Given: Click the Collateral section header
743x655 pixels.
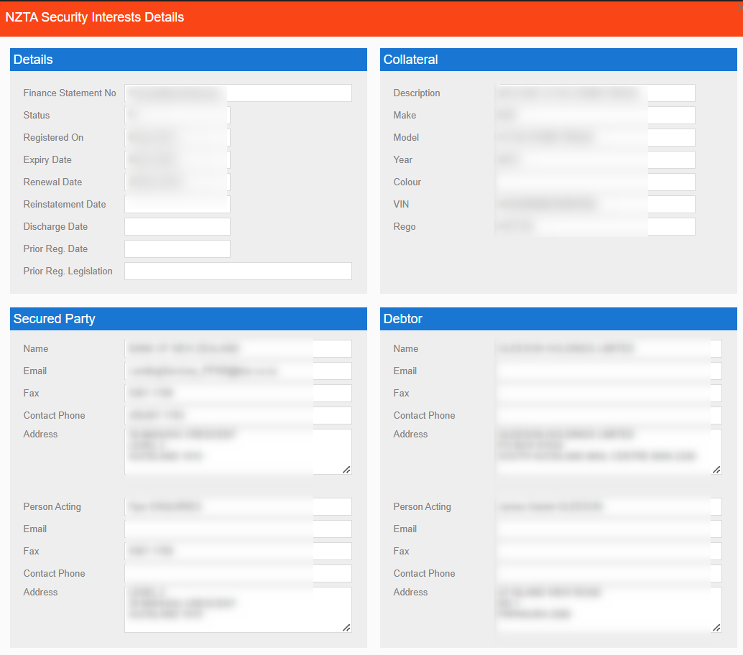Looking at the screenshot, I should tap(558, 60).
